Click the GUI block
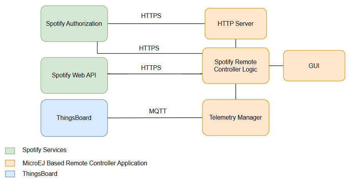Screen dimensions: 349x179 point(314,66)
